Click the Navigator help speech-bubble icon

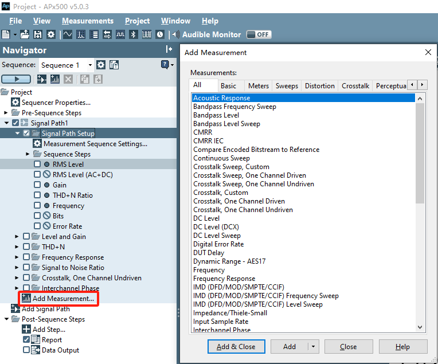(x=165, y=65)
